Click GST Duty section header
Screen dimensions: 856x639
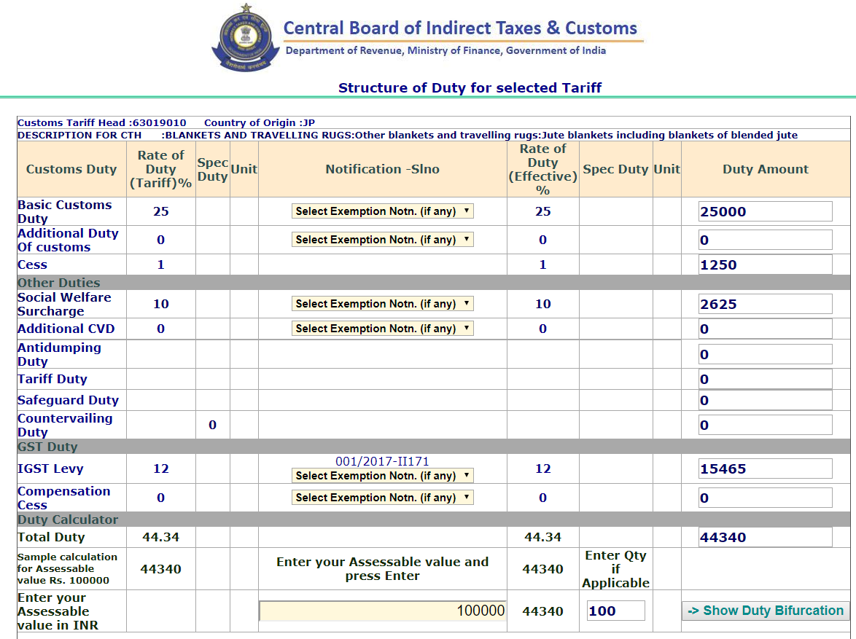pyautogui.click(x=47, y=447)
